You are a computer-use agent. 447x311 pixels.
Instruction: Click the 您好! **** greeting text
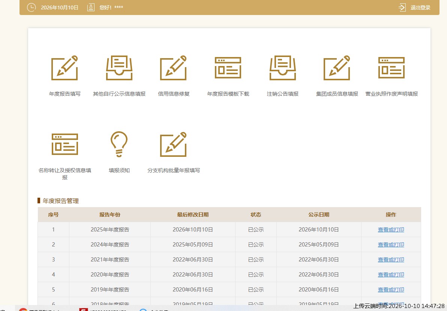[111, 8]
